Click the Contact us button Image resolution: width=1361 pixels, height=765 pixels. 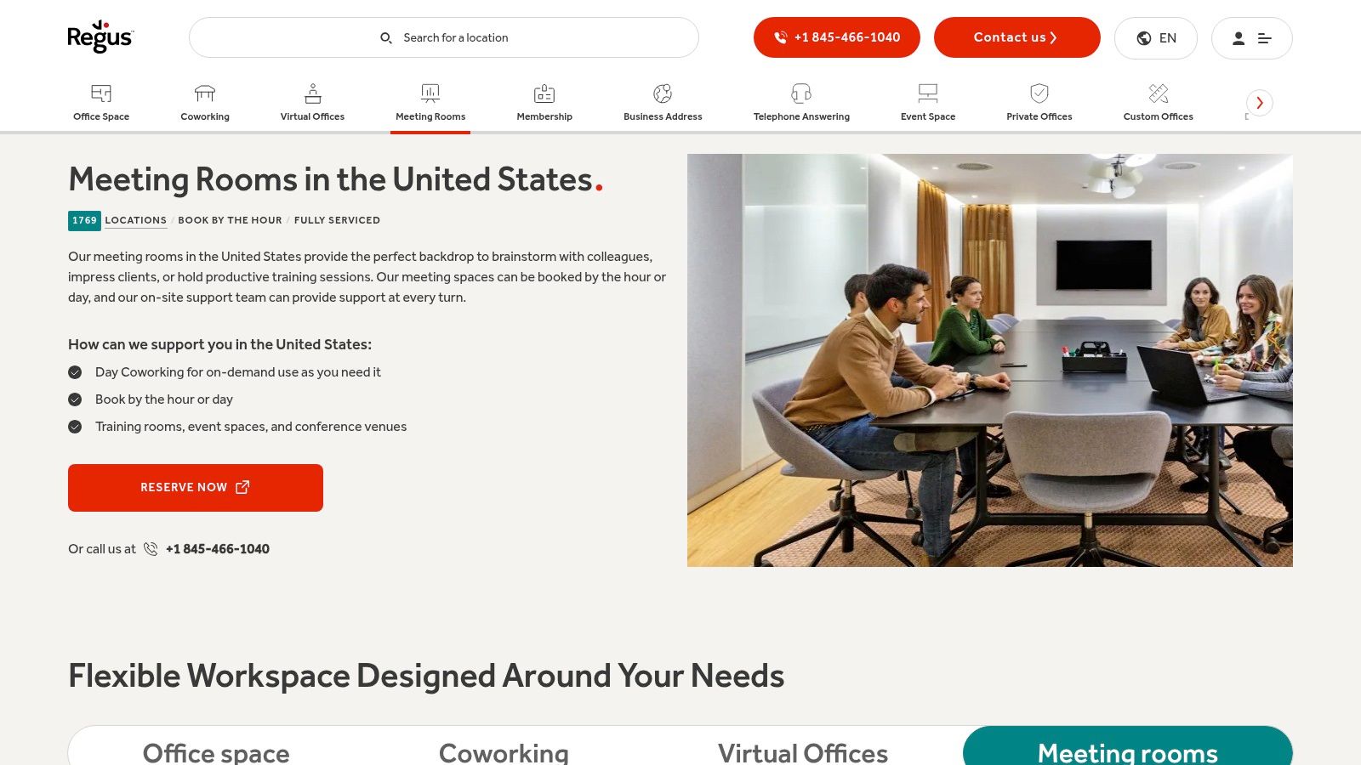(x=1017, y=37)
